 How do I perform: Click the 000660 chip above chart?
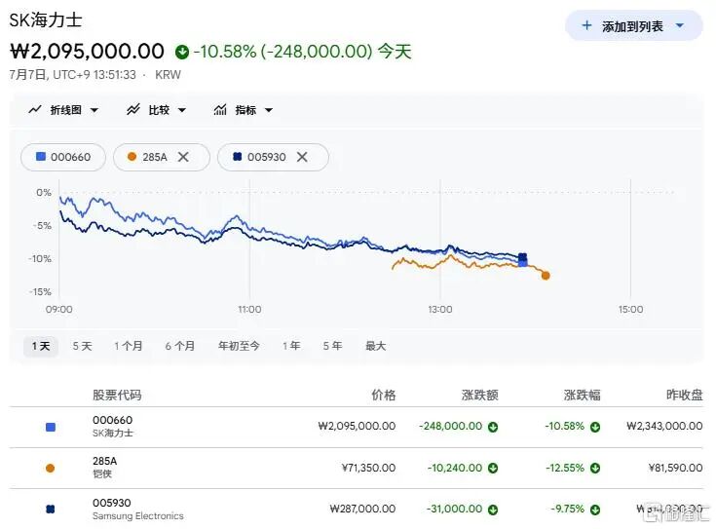pos(63,157)
